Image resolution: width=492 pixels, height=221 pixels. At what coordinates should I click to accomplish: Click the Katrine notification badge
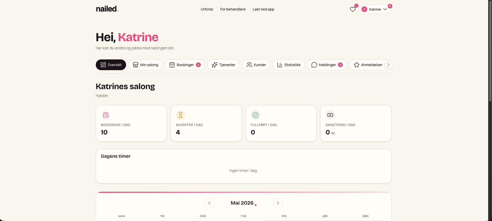pos(390,6)
